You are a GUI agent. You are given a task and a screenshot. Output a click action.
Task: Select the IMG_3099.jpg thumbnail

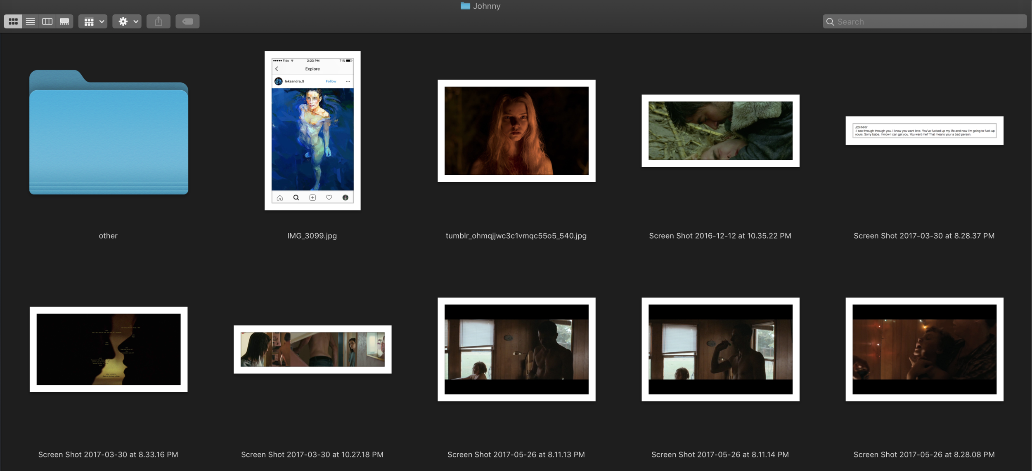click(x=312, y=131)
